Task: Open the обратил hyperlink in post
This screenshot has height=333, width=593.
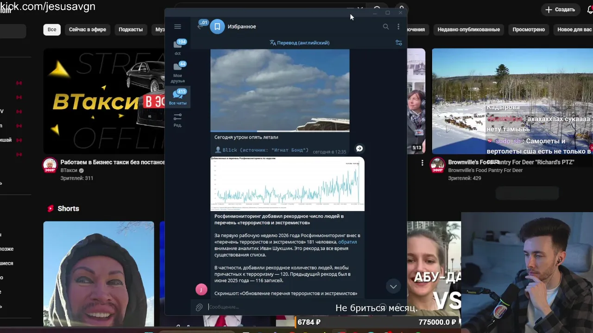Action: 347,242
